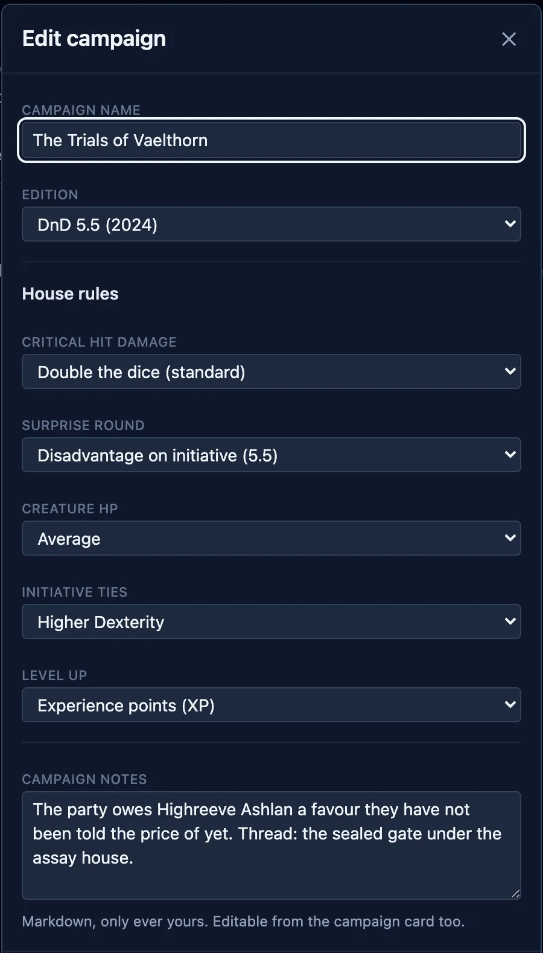Screen dimensions: 543x953
Task: Click the Level Up chevron arrow
Action: click(510, 705)
